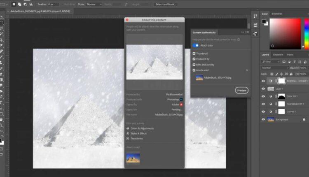Uncheck the Edits and activity checkbox
The width and height of the screenshot is (309, 177).
coord(194,65)
